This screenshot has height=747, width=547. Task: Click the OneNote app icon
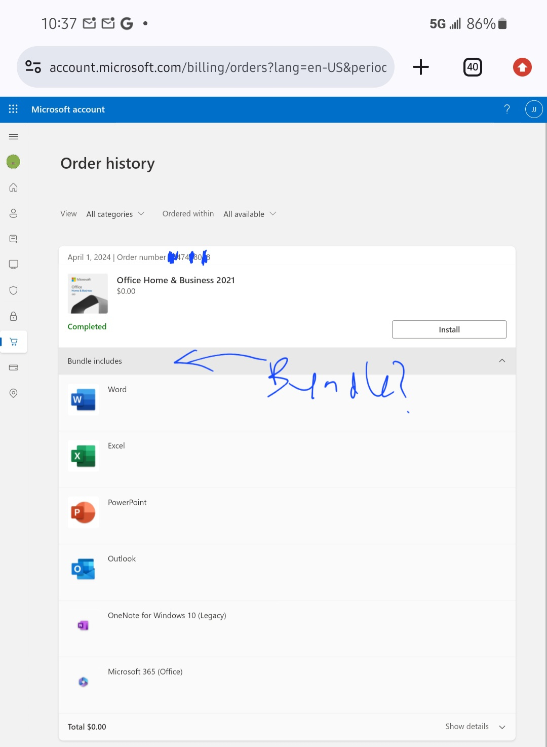(83, 626)
